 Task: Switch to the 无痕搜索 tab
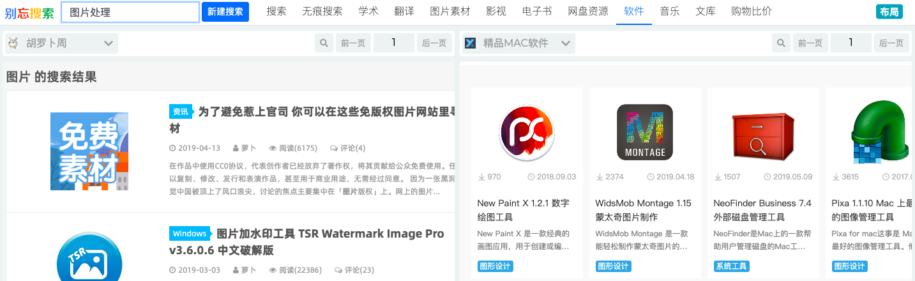[322, 11]
